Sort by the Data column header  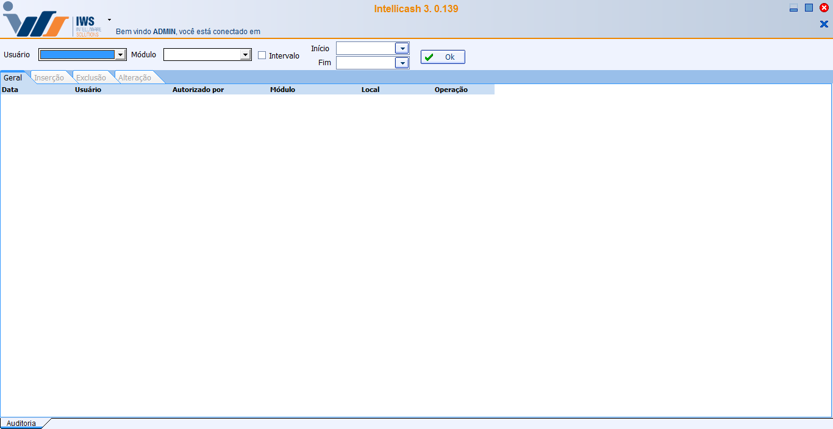[37, 90]
